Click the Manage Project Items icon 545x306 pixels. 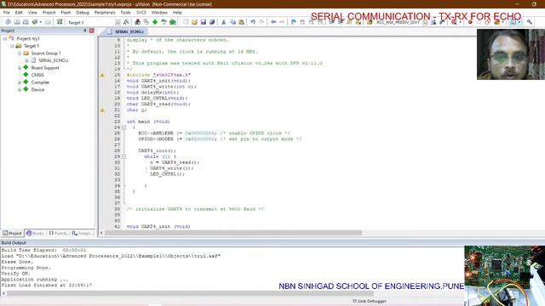pos(138,22)
